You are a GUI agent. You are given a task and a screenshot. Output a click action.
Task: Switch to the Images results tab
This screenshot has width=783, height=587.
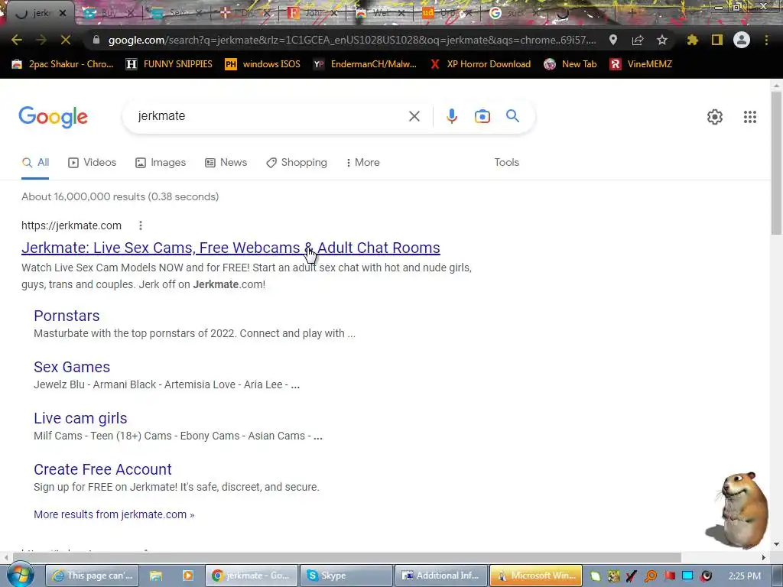pyautogui.click(x=161, y=163)
